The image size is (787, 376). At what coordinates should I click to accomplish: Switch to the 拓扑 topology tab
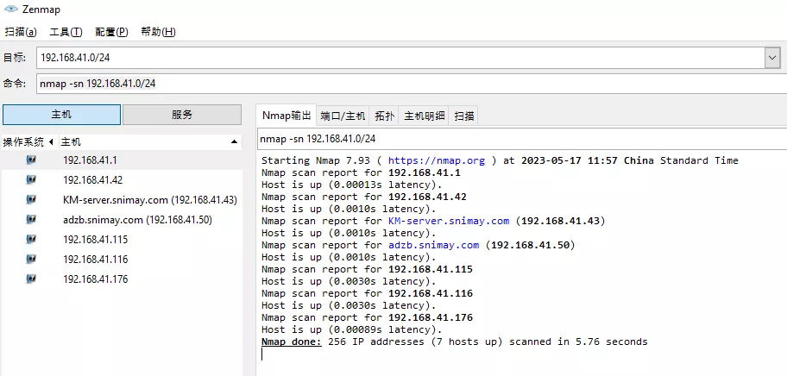385,116
